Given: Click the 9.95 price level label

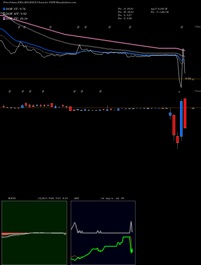Looking at the screenshot, I should click(188, 79).
